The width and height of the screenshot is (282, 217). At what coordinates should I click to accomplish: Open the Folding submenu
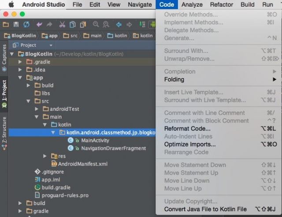click(174, 79)
